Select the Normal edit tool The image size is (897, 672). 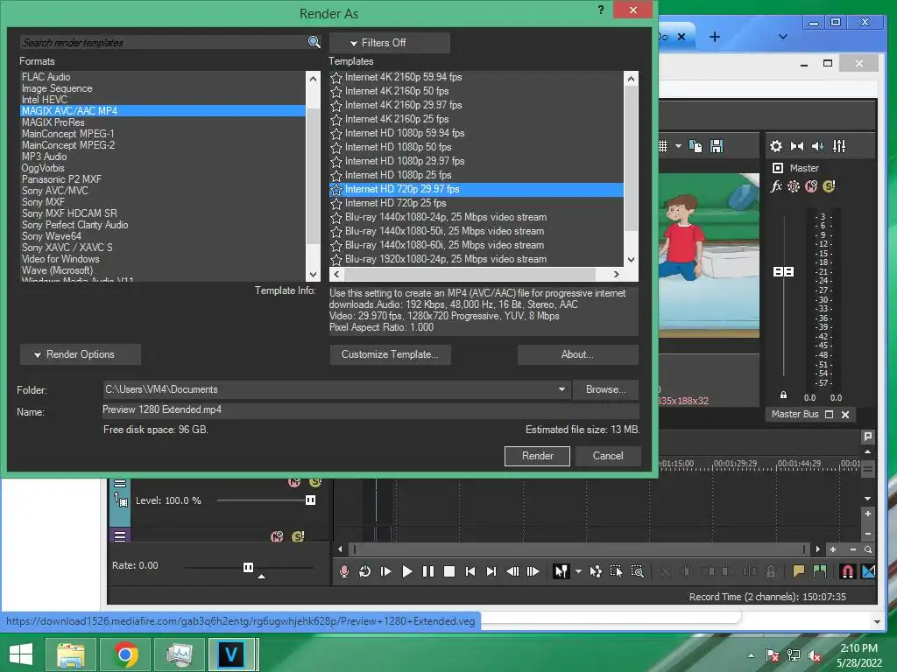(561, 571)
